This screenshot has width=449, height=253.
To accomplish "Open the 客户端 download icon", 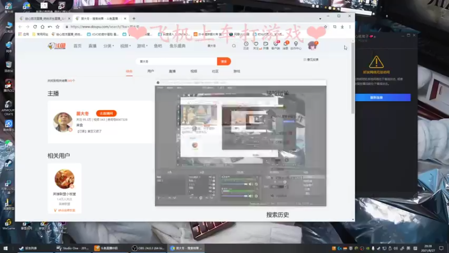I will pos(276,46).
